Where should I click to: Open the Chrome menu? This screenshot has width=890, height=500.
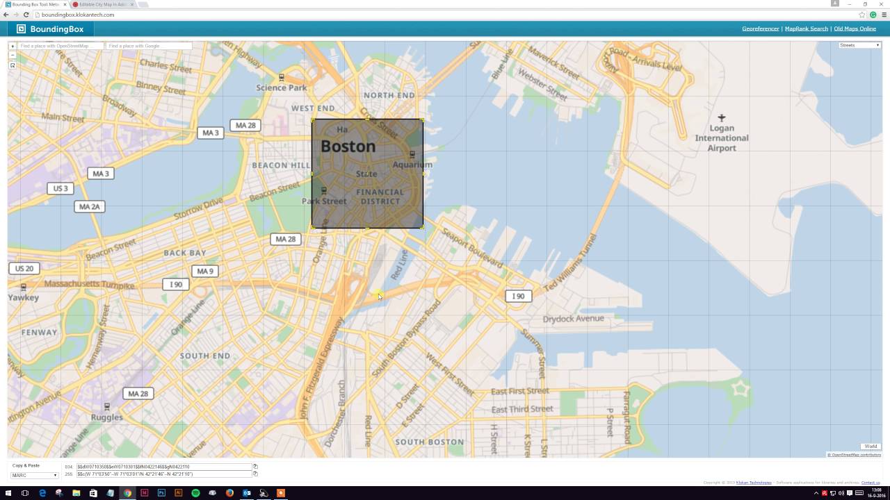click(x=884, y=15)
